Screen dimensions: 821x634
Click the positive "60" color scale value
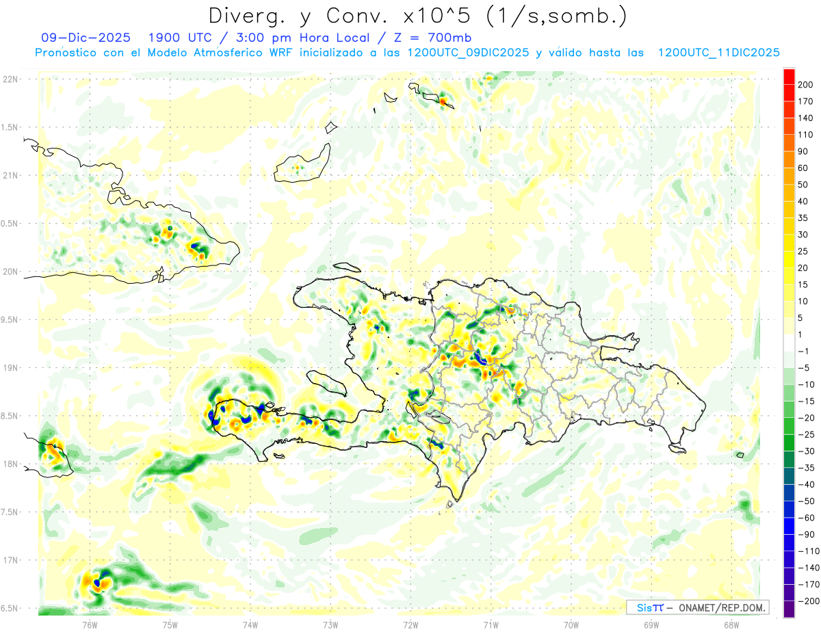803,168
